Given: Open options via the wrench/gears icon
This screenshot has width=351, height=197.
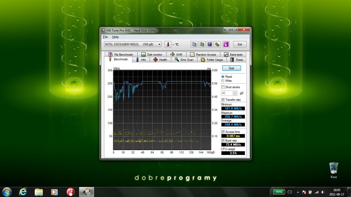Looking at the screenshot, I should [x=217, y=44].
